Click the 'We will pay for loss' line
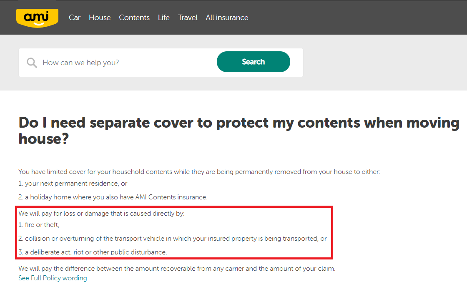Image resolution: width=467 pixels, height=287 pixels. pyautogui.click(x=101, y=213)
